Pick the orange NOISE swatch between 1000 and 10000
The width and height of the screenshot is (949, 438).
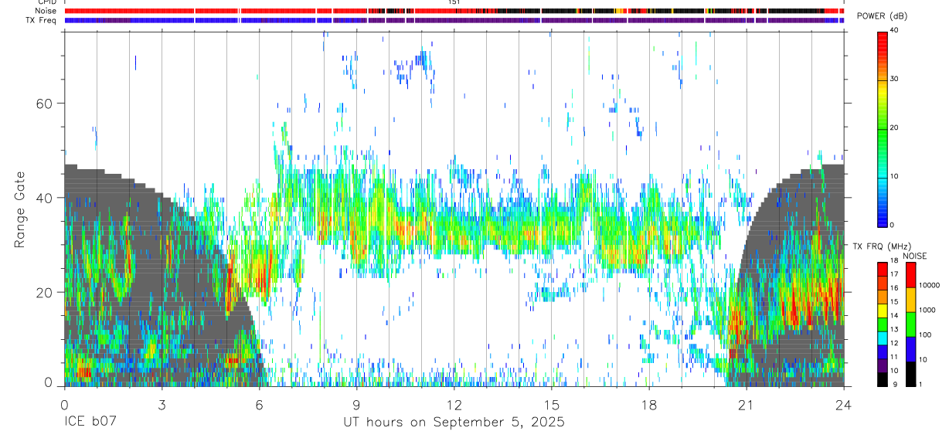tap(910, 299)
